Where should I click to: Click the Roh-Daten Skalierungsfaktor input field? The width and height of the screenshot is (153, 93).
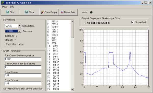23,59
